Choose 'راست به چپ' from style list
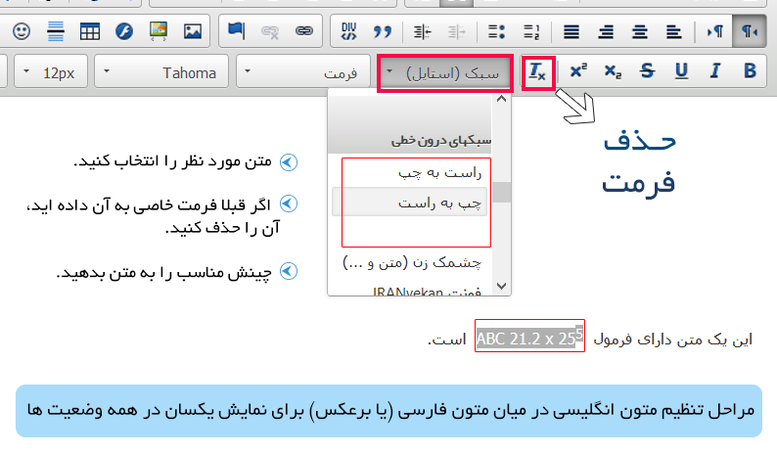Screen dimensions: 777x453 click(x=409, y=171)
